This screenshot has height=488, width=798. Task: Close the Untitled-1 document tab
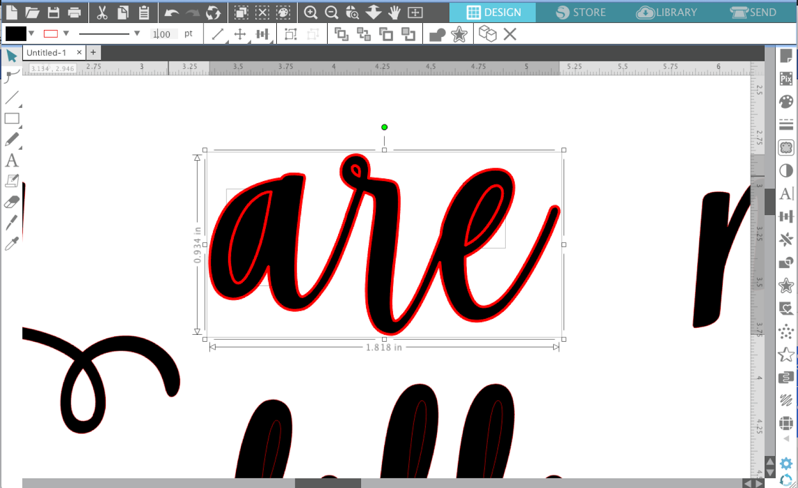point(79,52)
